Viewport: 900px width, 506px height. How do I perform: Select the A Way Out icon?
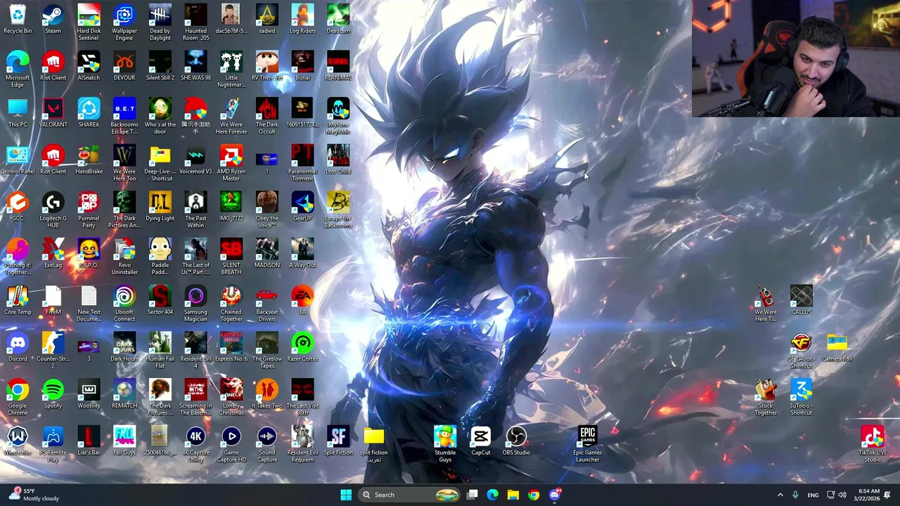pyautogui.click(x=302, y=254)
